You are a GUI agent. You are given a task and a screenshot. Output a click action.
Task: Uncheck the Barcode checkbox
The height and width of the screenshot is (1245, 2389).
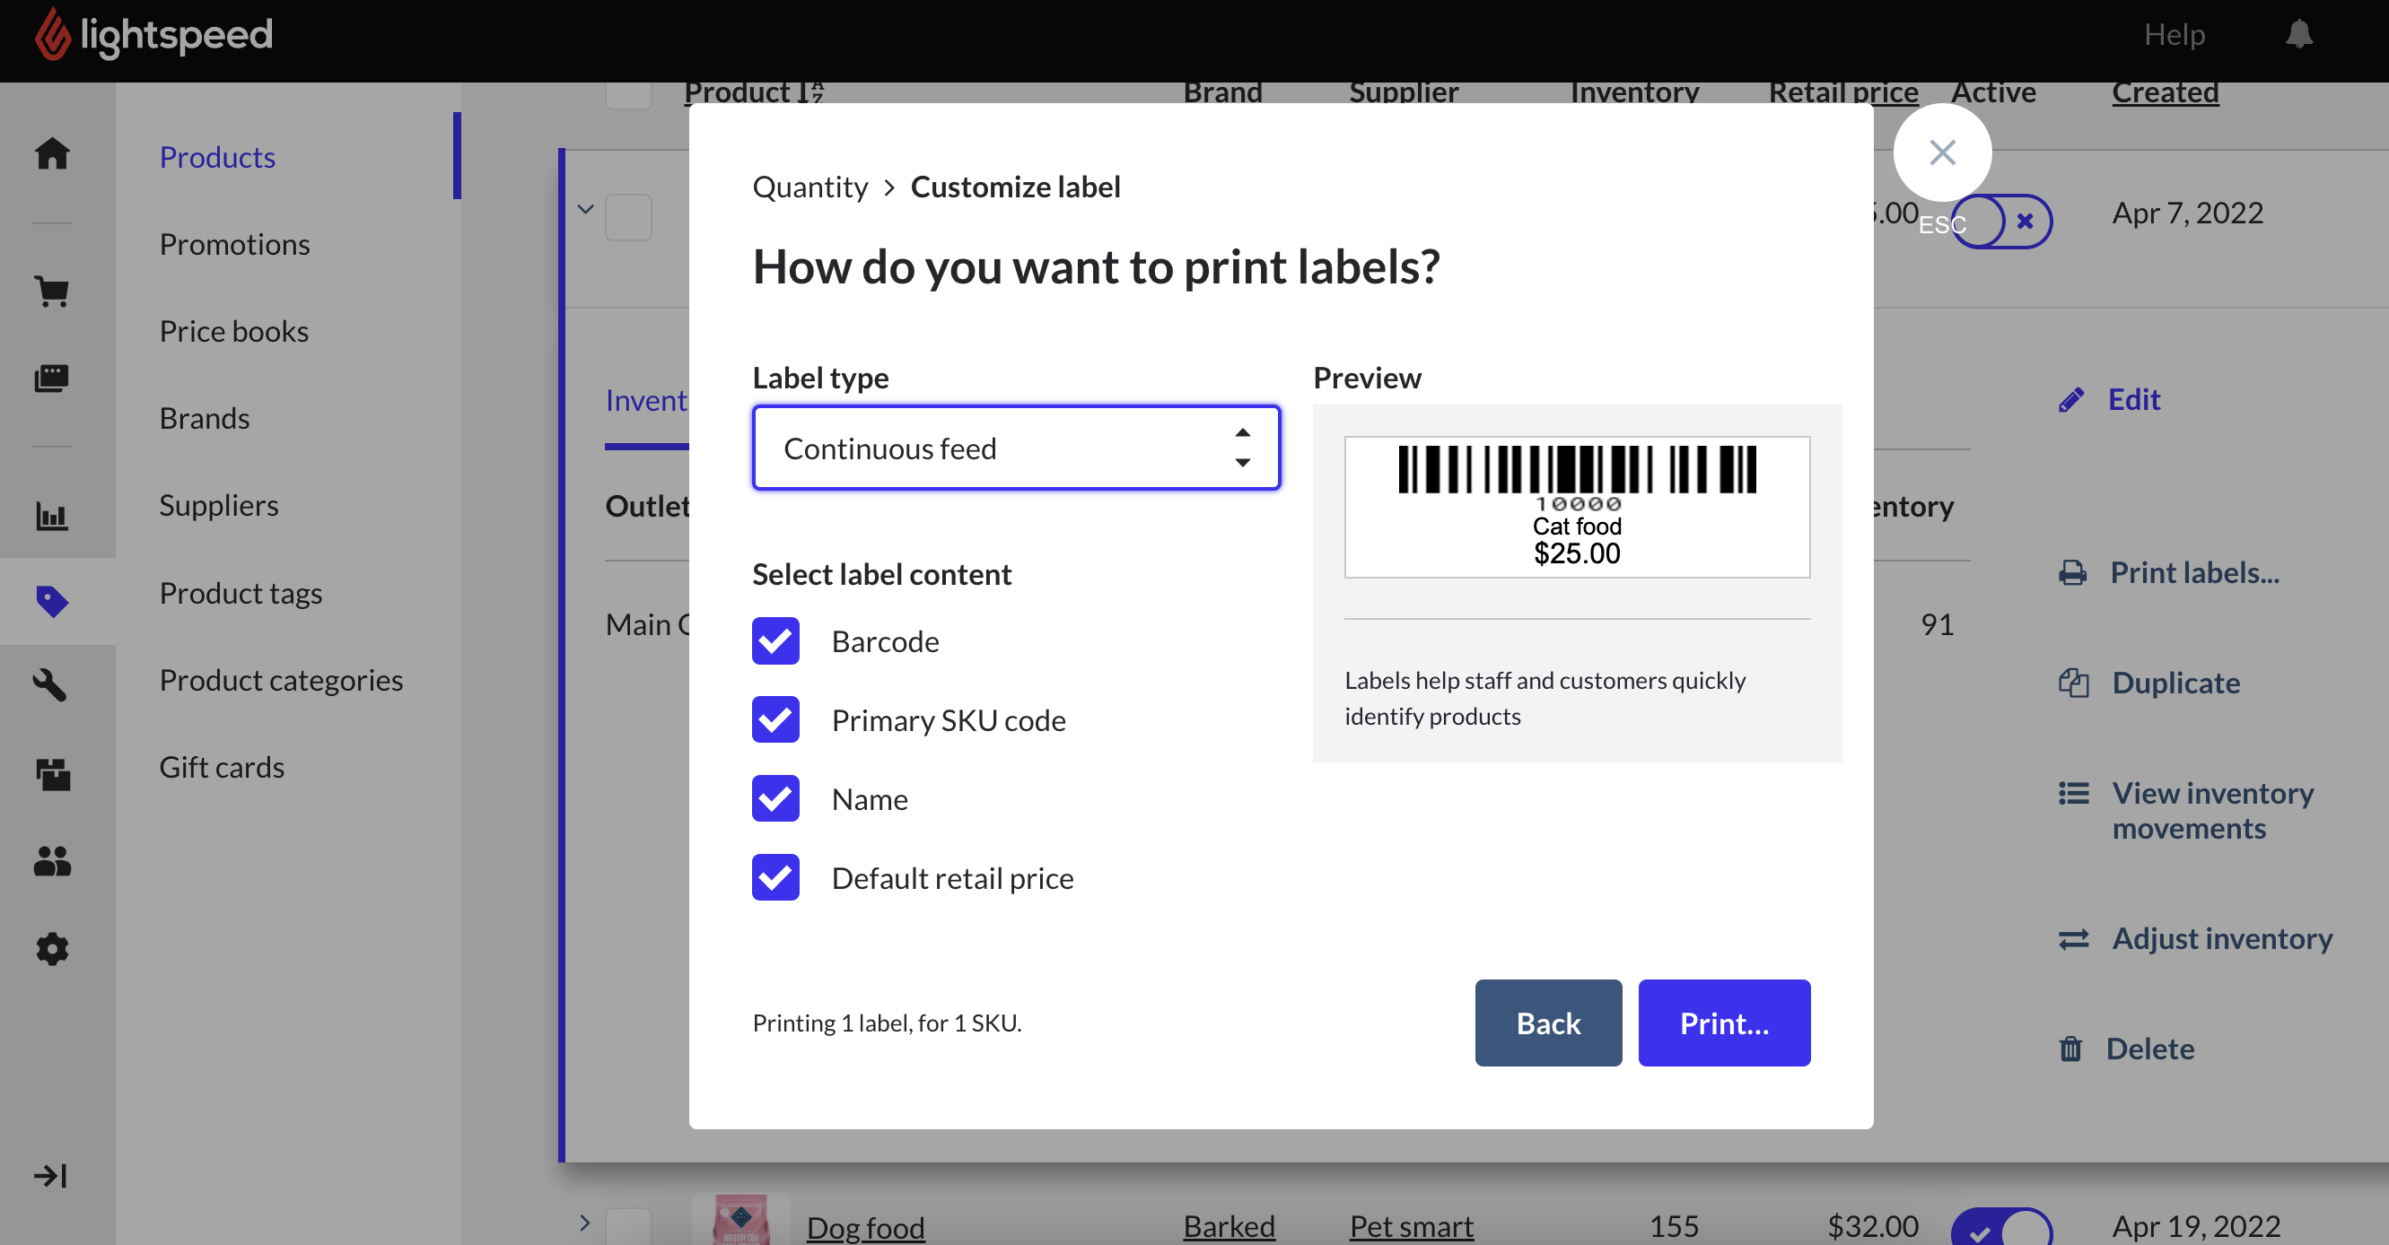775,640
